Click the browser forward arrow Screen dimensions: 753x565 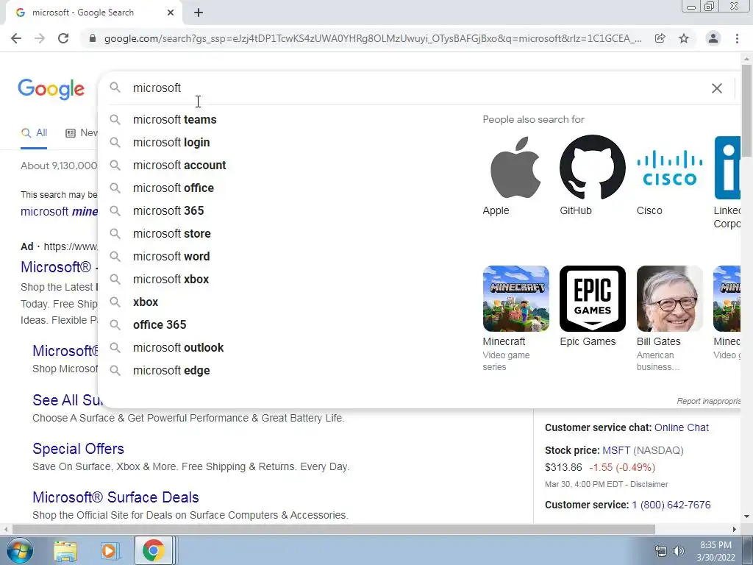click(x=40, y=38)
